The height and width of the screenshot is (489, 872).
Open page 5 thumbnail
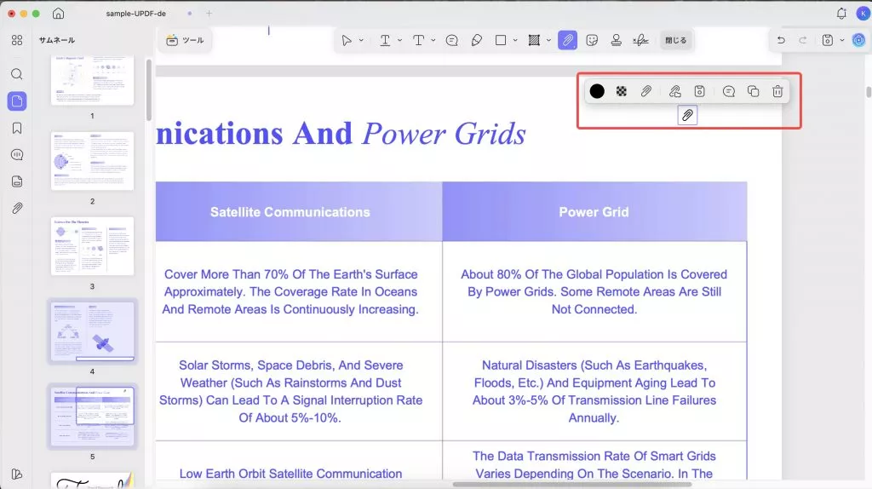click(92, 417)
